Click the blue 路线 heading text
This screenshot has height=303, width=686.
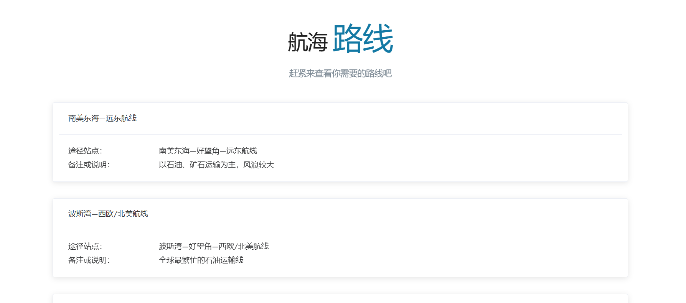point(363,38)
